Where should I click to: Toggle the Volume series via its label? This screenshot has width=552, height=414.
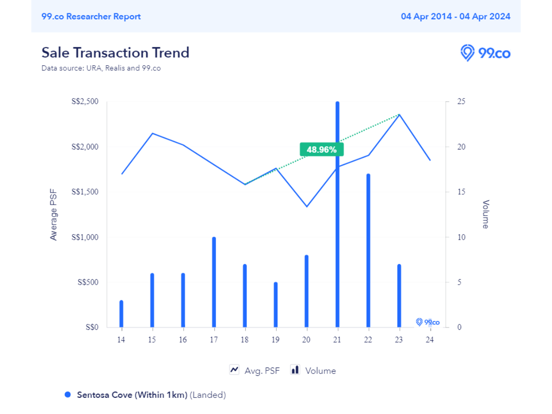tap(321, 371)
